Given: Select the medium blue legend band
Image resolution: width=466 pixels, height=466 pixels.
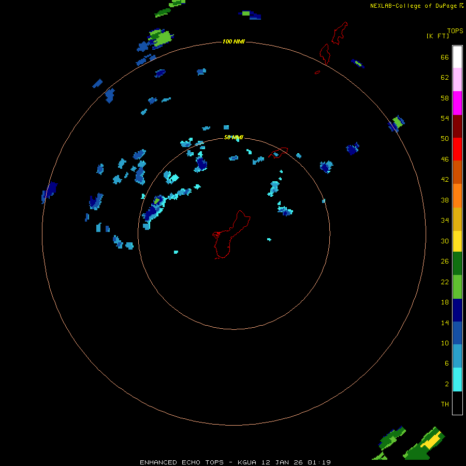Looking at the screenshot, I should click(457, 333).
